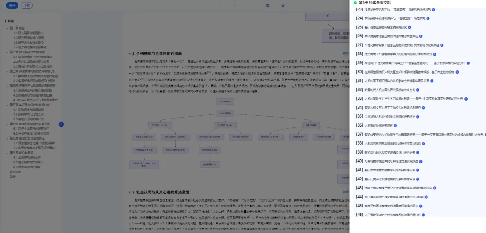Open the title text of reference [41]
Screen dimensions: 486x233
(390, 170)
